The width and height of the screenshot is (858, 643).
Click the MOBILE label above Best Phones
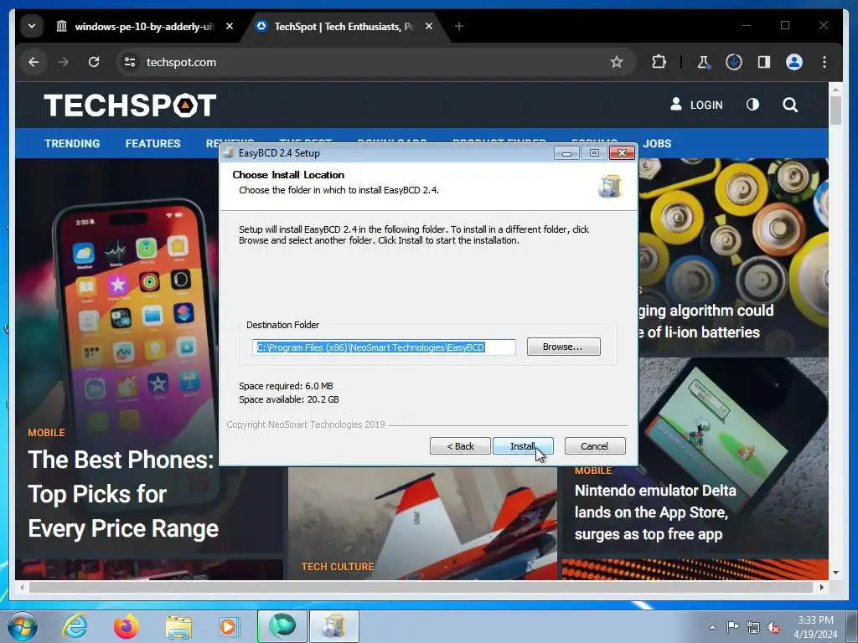point(47,433)
